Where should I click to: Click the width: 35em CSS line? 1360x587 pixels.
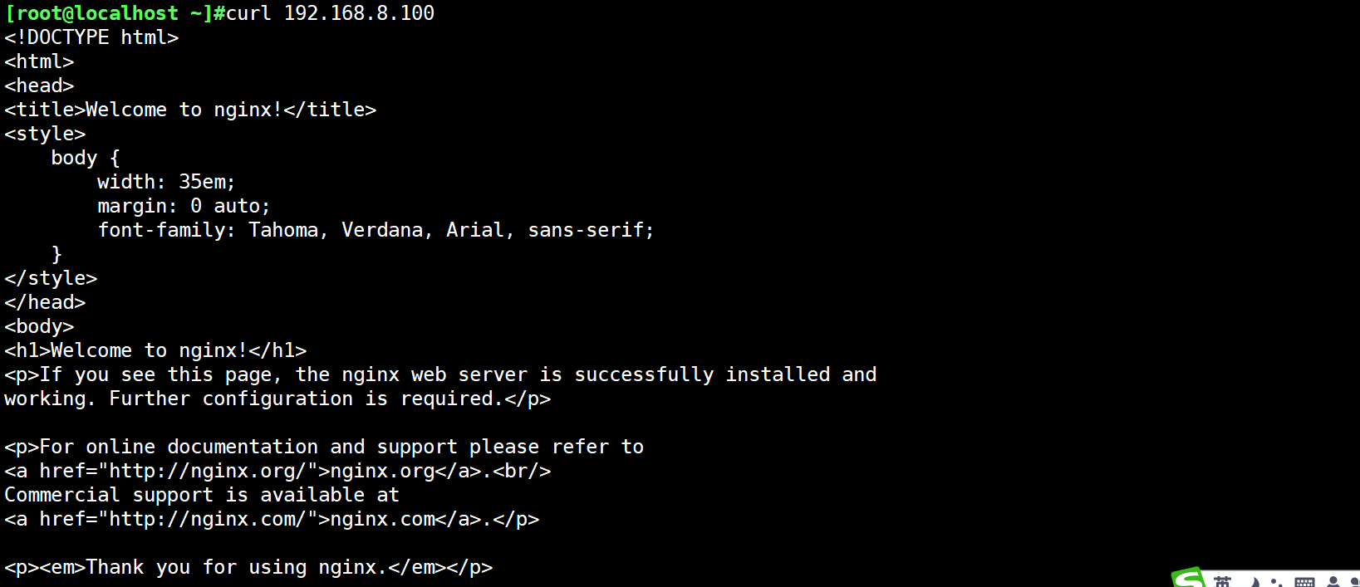coord(166,182)
